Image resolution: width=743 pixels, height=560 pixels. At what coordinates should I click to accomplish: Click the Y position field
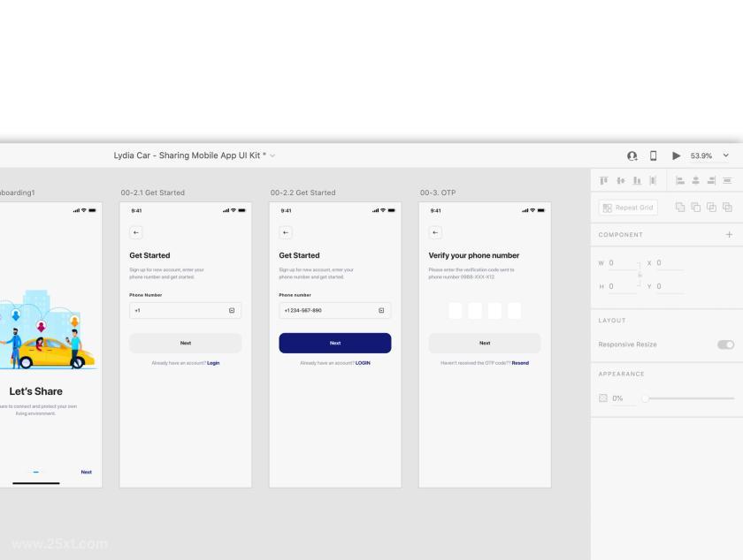tap(670, 287)
